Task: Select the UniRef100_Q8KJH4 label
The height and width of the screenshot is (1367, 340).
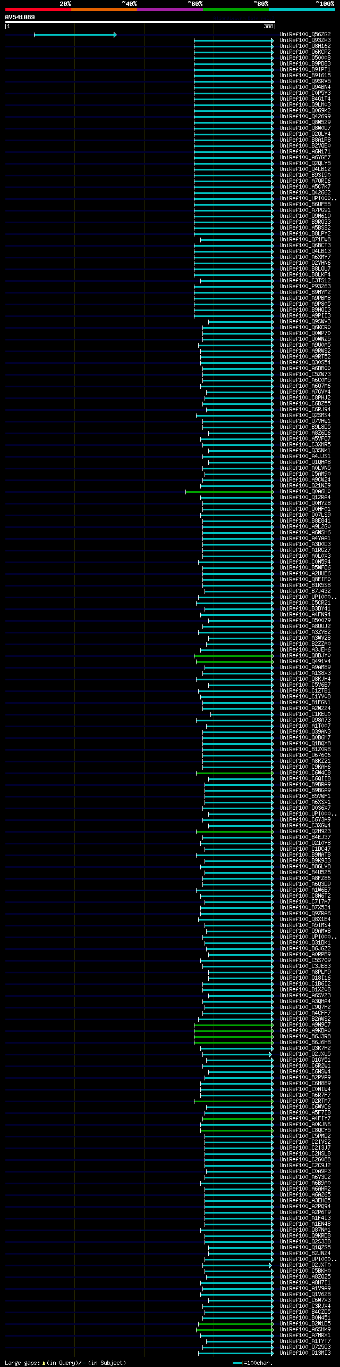Action: 305,679
